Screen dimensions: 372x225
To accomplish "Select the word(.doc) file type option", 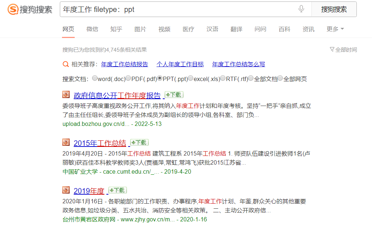I will (x=95, y=78).
